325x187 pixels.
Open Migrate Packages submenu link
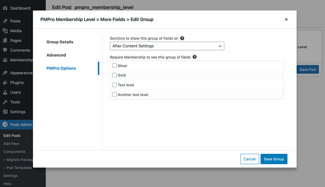18,160
